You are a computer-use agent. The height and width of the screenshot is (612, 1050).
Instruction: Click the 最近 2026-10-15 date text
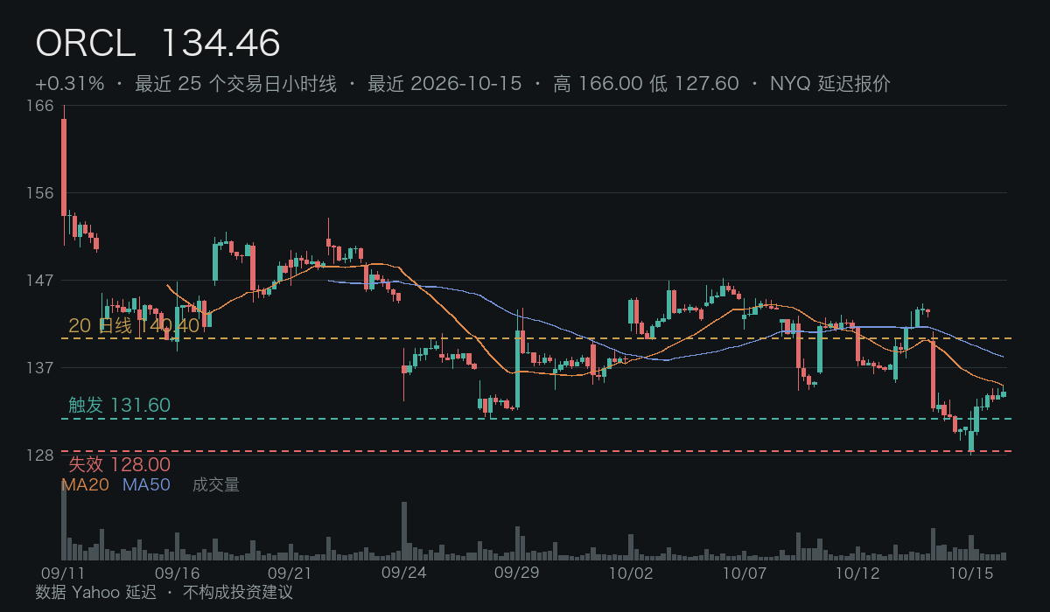[444, 84]
